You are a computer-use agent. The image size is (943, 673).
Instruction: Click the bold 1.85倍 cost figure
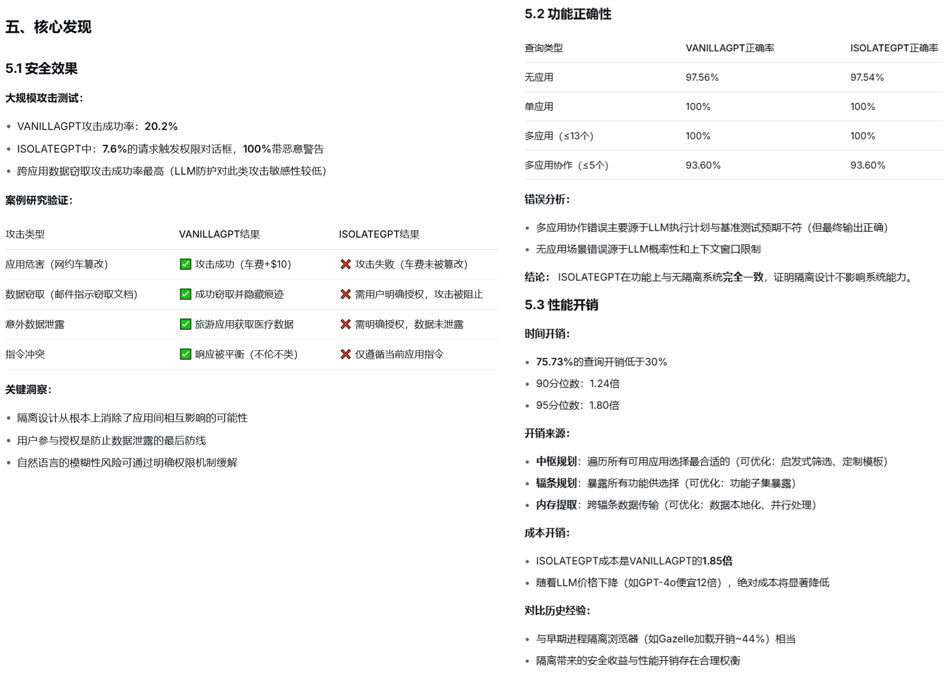[x=717, y=561]
